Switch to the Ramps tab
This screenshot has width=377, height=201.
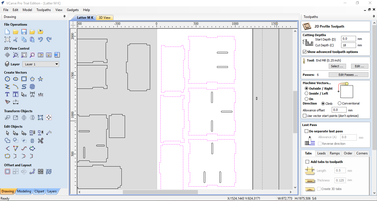[x=334, y=153]
